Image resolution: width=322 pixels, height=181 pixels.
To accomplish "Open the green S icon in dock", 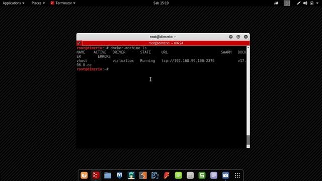I will point(202,175).
